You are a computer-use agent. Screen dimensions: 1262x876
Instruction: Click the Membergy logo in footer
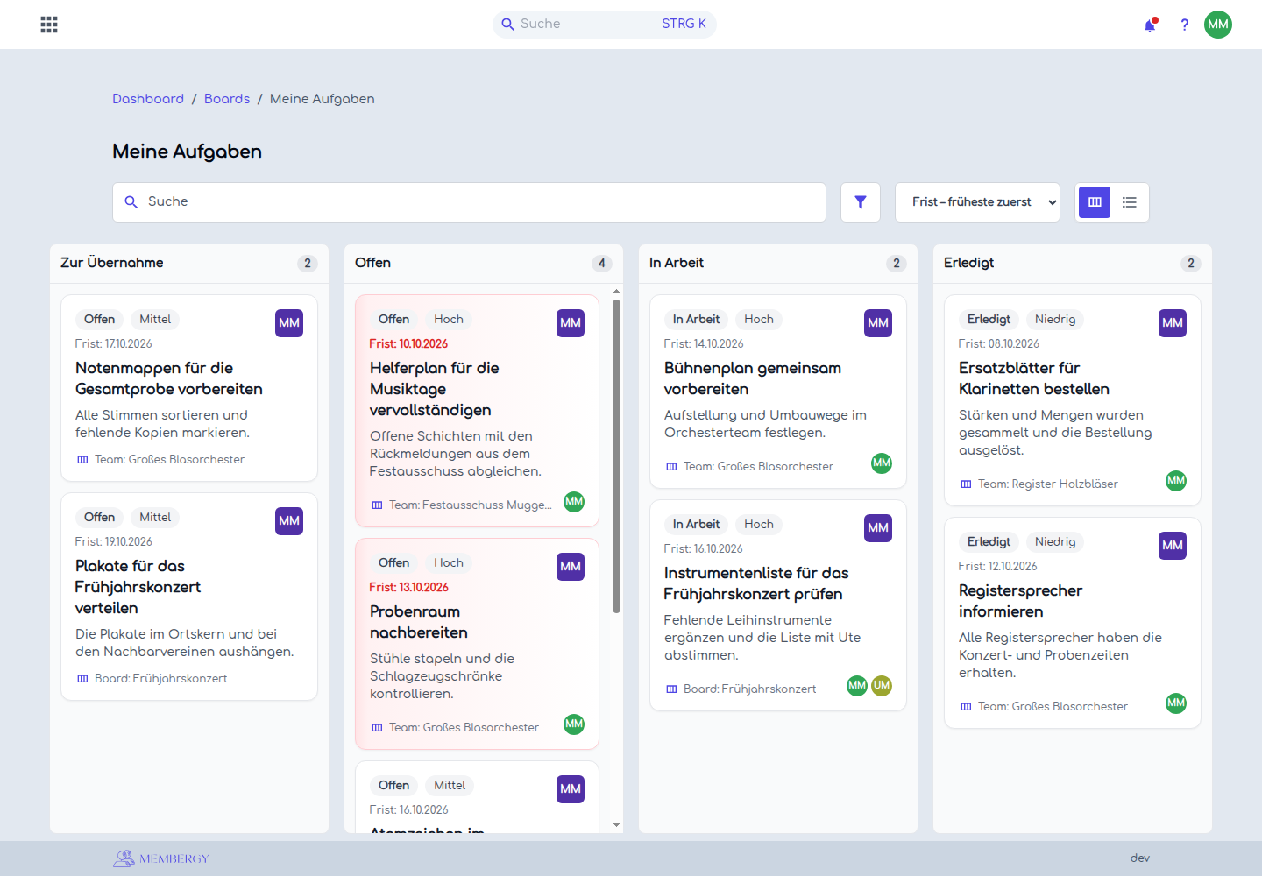click(161, 858)
